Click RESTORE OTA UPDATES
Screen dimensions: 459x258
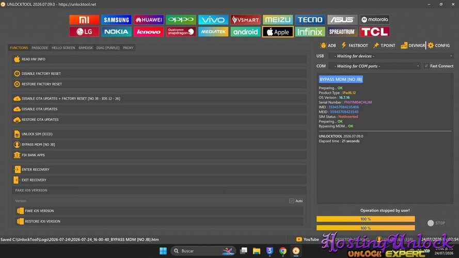159,120
